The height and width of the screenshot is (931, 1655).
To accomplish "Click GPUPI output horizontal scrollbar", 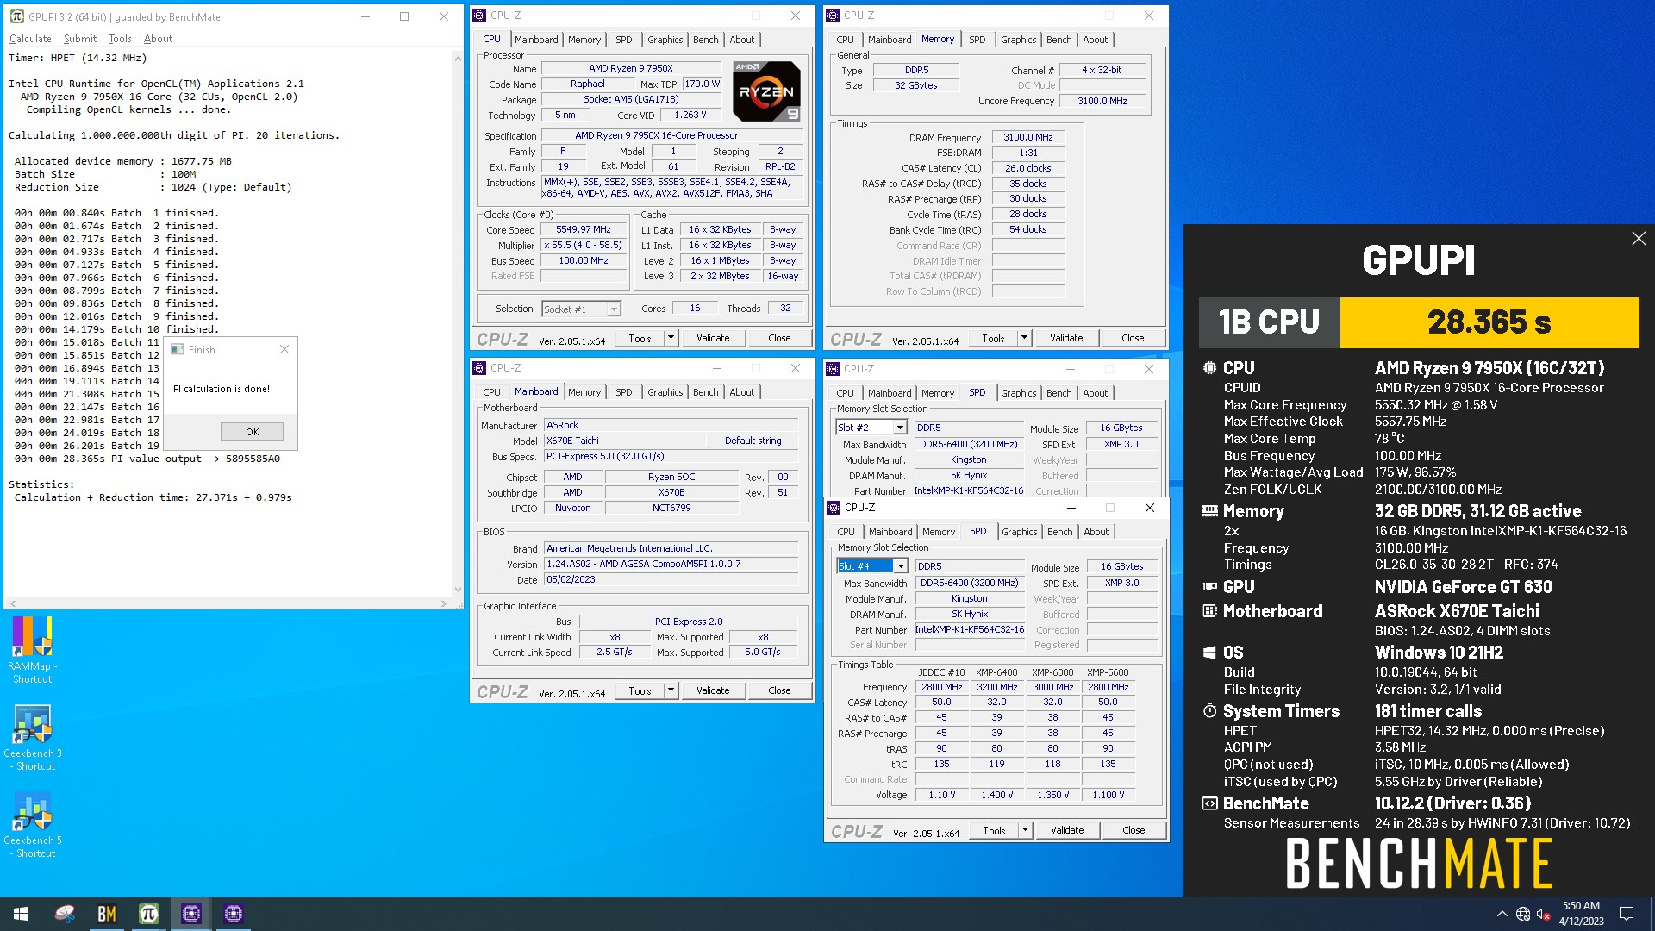I will [x=228, y=603].
